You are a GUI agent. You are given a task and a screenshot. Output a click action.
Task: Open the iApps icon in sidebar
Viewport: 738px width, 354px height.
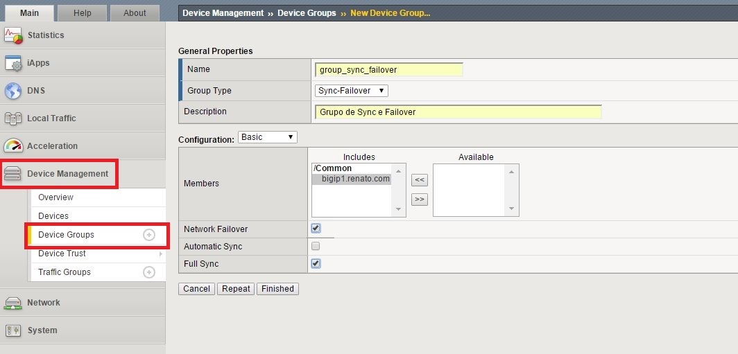coord(13,63)
